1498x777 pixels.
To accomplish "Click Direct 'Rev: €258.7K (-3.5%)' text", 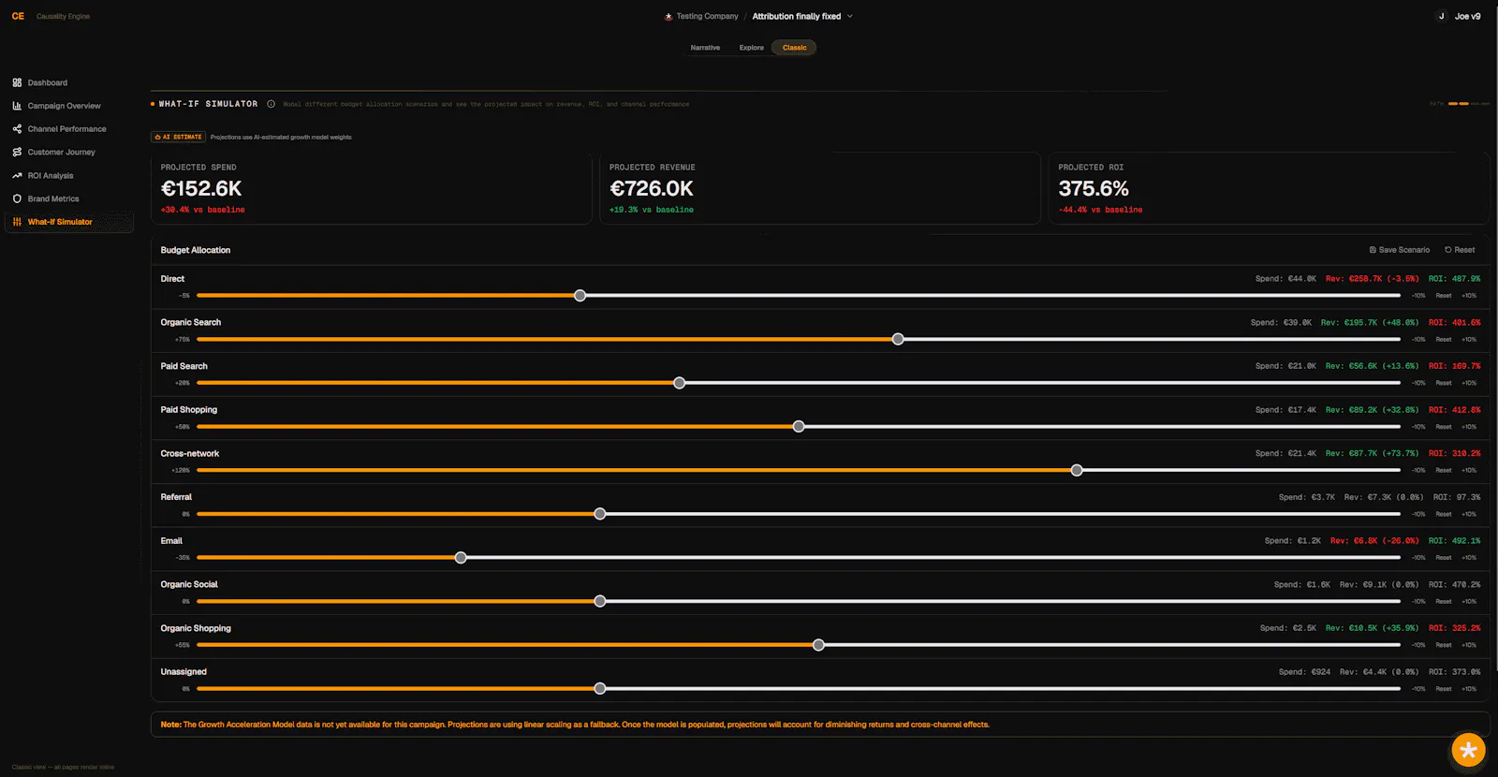I will [x=1372, y=279].
